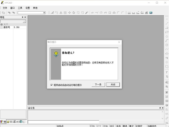
Task: Select the line draw tool in right toolbar
Action: tap(167, 23)
